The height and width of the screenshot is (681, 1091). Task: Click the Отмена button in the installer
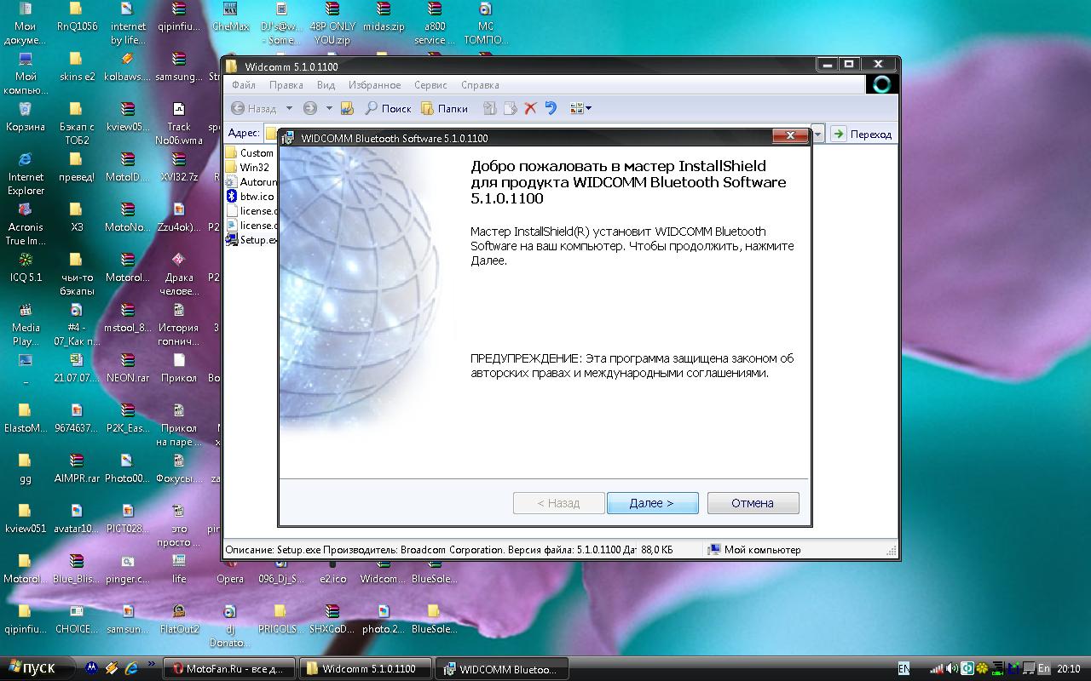click(x=753, y=503)
